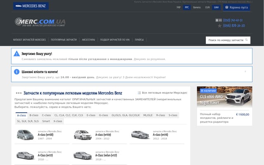Viewport: 264px width, 165px height.
Task: Click the phone operator icon by (050) number
Action: click(219, 20)
